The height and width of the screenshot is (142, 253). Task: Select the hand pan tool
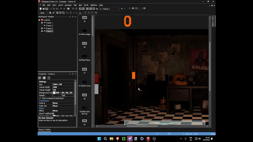click(50, 13)
